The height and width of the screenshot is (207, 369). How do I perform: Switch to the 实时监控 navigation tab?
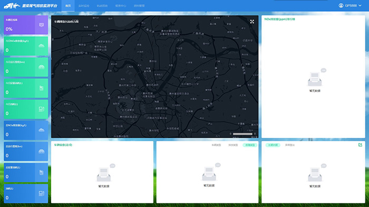click(84, 6)
